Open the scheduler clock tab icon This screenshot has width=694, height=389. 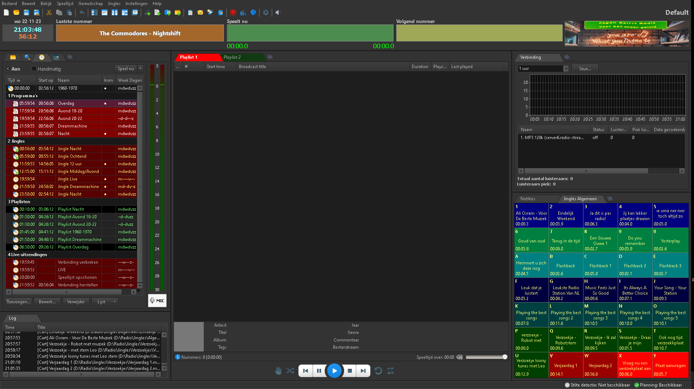pyautogui.click(x=42, y=57)
